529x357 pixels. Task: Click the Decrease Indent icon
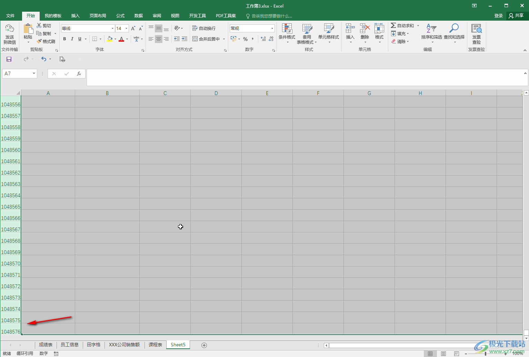[x=177, y=39]
